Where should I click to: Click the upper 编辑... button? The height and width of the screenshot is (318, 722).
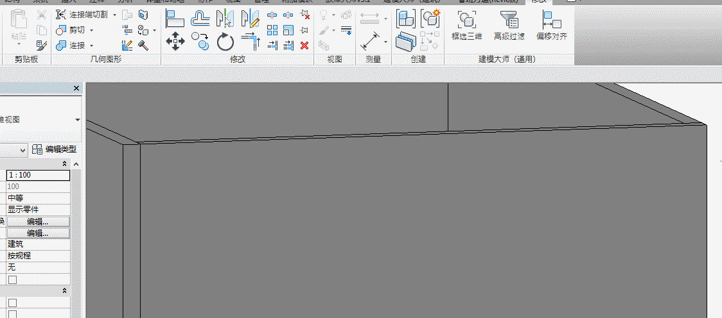pyautogui.click(x=38, y=221)
